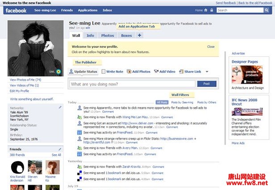Click Send feedback link

[226, 3]
